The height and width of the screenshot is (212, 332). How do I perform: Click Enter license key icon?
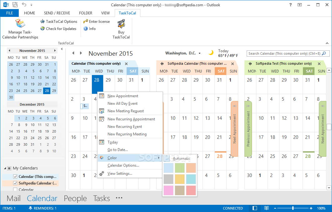[86, 21]
